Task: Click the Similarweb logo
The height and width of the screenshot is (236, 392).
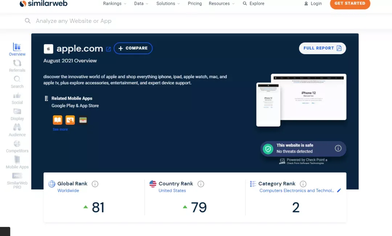Action: (44, 4)
